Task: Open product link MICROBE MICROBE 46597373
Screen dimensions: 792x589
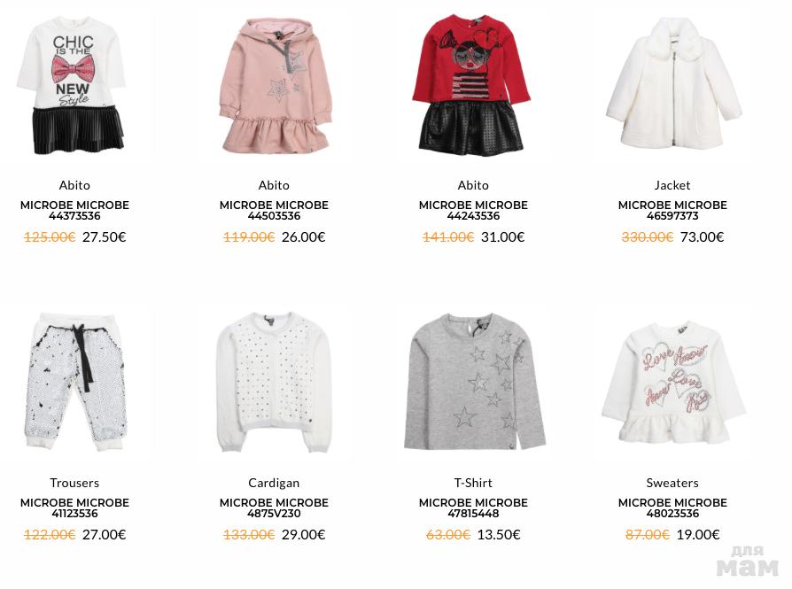Action: pyautogui.click(x=672, y=210)
